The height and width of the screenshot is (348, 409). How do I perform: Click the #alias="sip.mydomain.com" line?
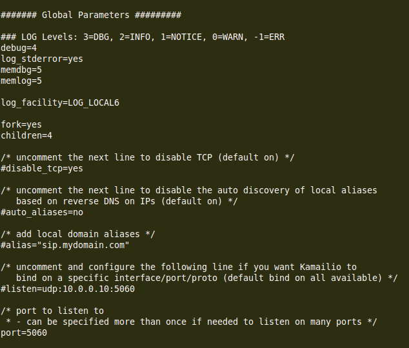(65, 245)
